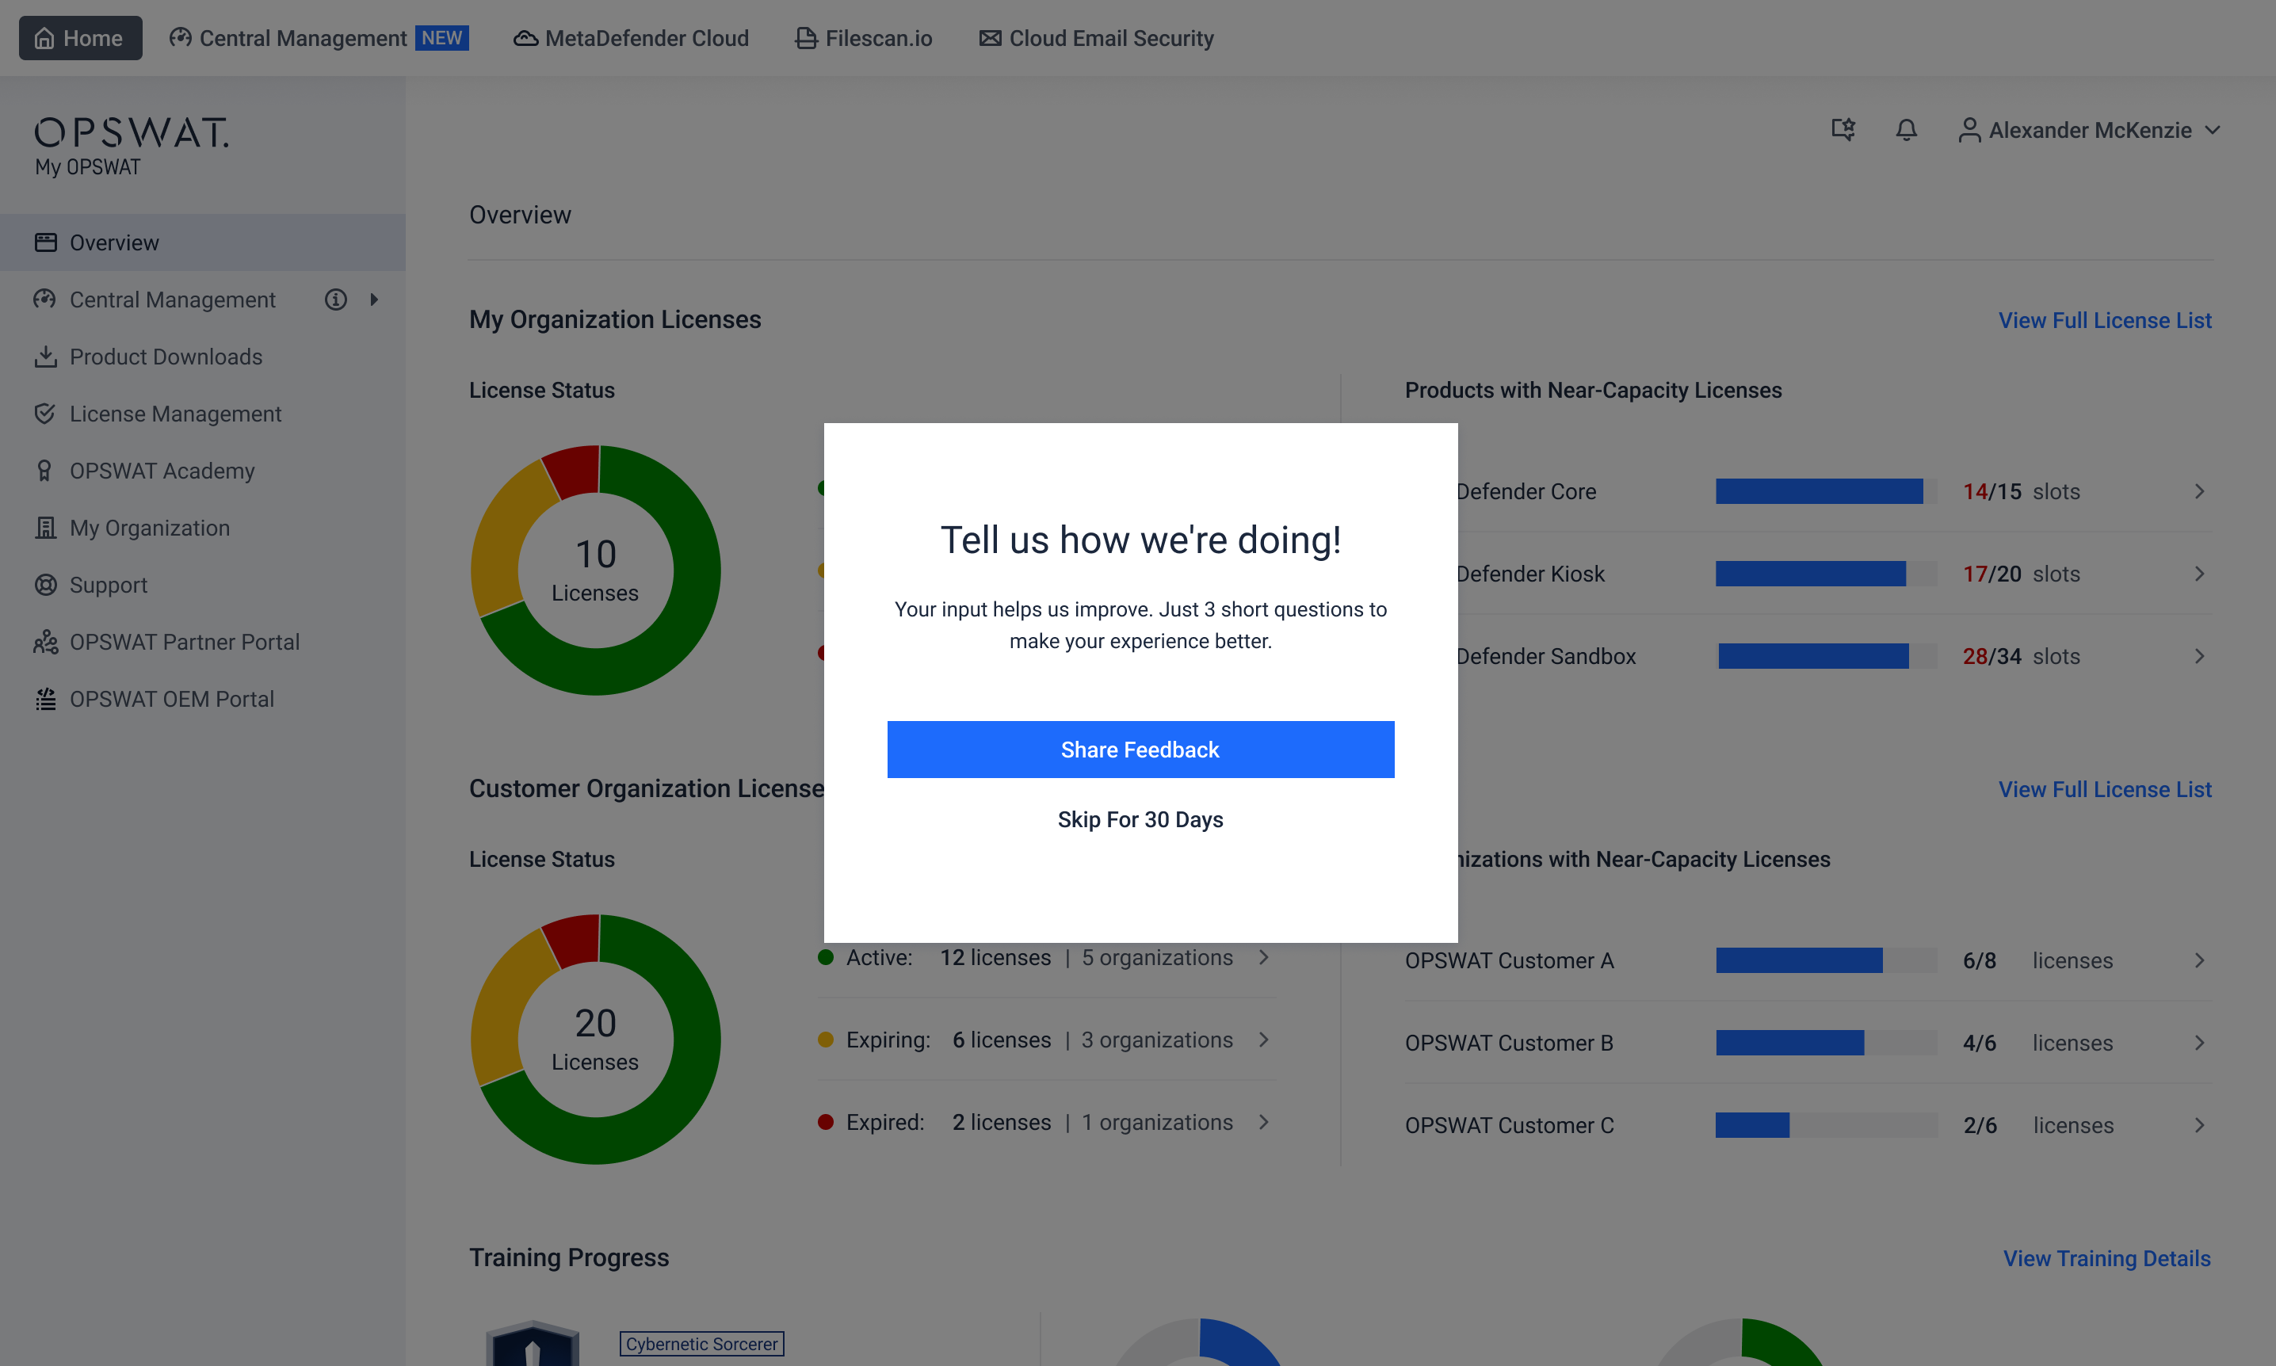Click the feedback star icon in the header

1843,130
